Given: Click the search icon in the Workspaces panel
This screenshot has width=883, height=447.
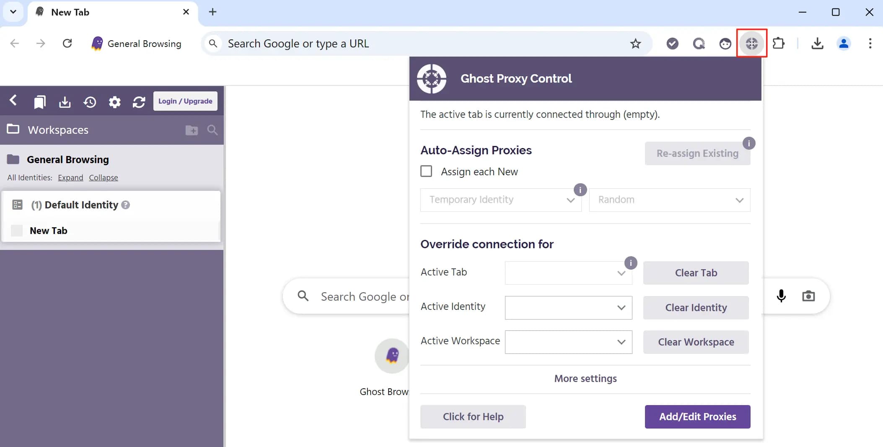Looking at the screenshot, I should pos(212,130).
